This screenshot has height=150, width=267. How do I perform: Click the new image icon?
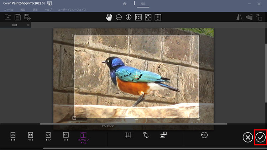(8, 17)
